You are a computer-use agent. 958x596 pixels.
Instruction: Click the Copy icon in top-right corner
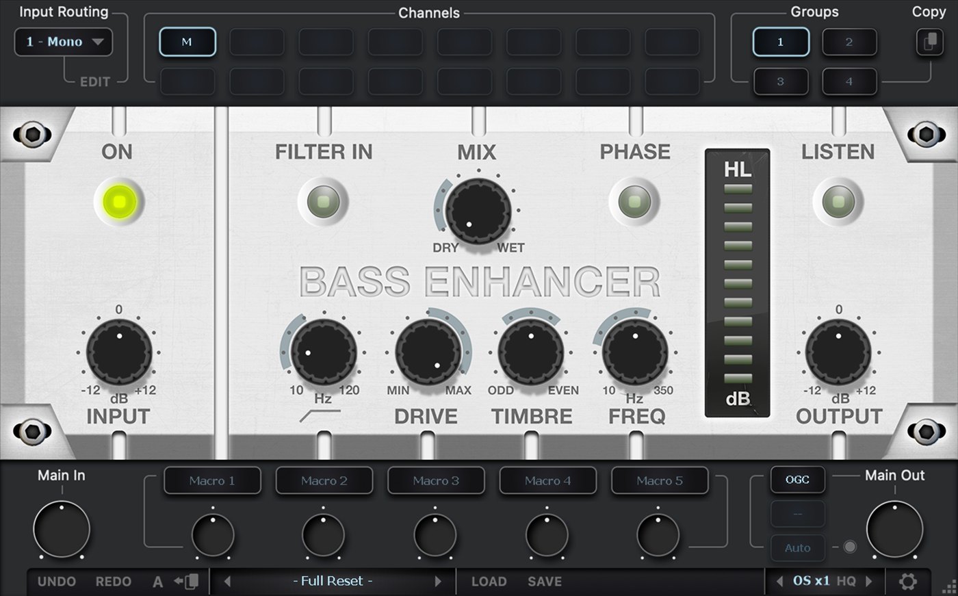click(x=929, y=42)
